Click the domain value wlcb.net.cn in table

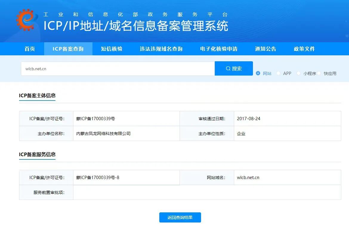[x=248, y=177]
